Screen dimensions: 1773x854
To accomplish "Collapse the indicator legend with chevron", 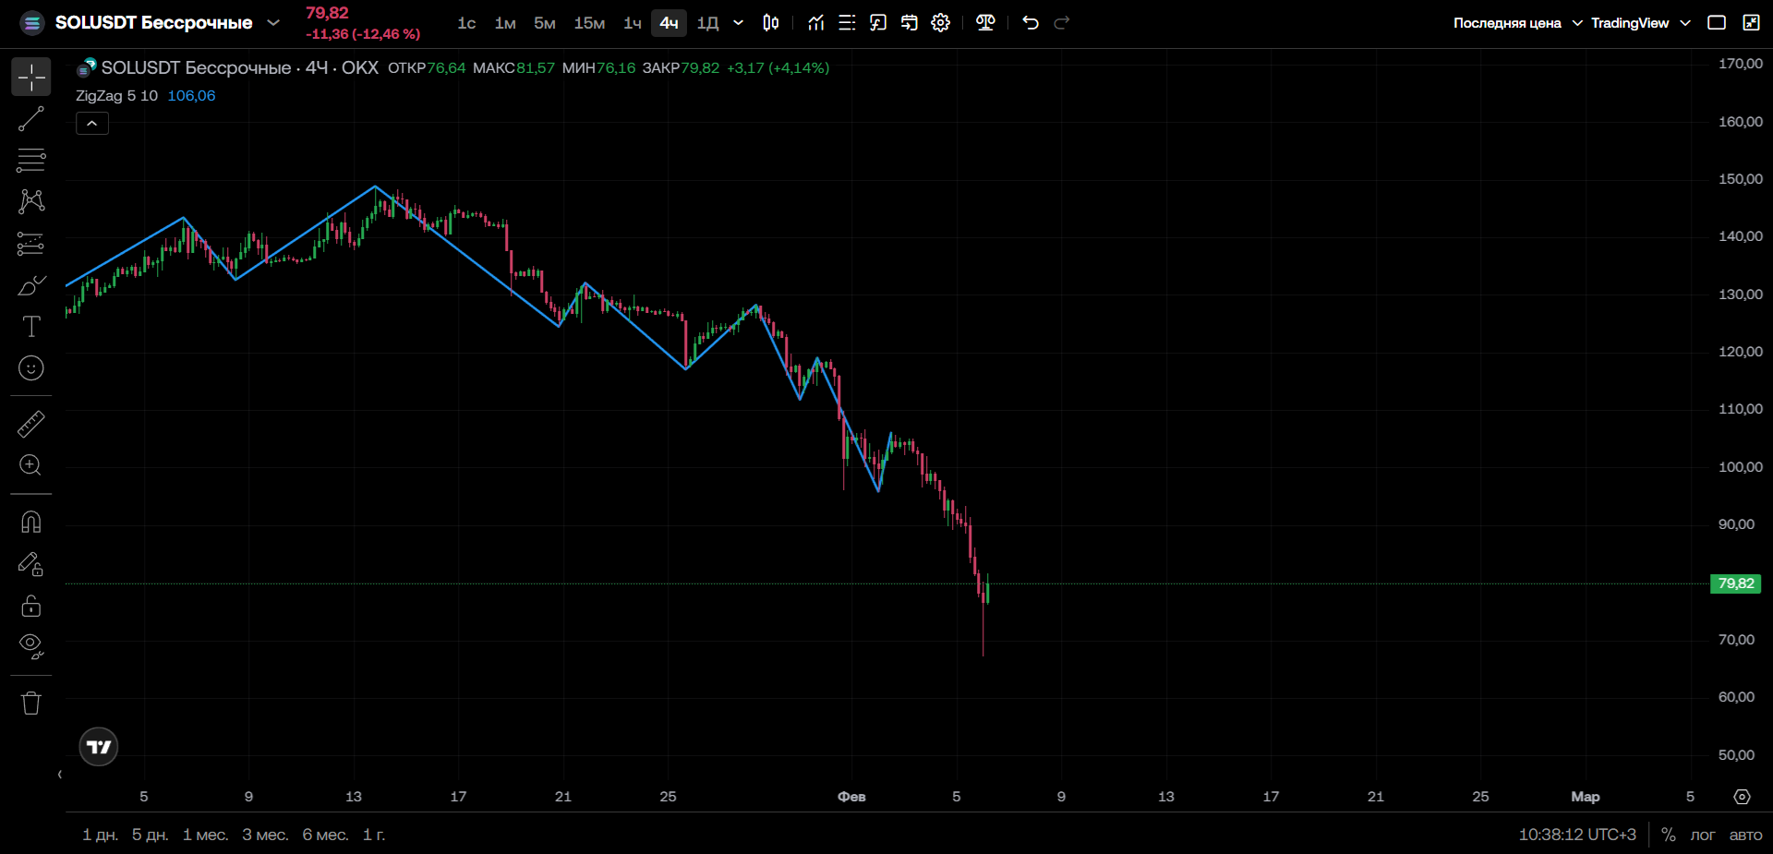I will coord(92,123).
